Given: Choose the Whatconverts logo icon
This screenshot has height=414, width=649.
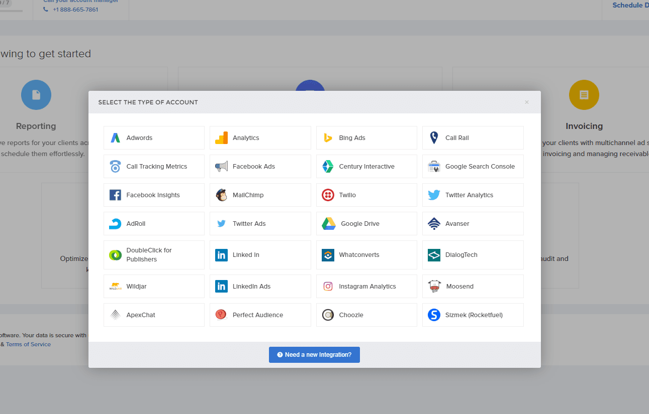Looking at the screenshot, I should tap(328, 255).
